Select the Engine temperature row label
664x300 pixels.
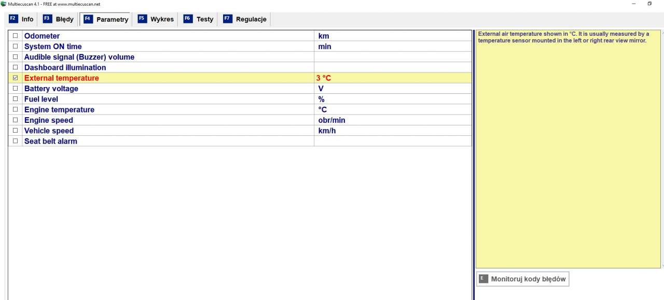tap(59, 110)
